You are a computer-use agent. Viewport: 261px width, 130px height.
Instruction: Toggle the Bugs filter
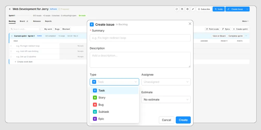pos(57,29)
